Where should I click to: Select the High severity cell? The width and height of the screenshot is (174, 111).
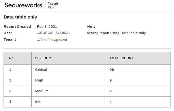69,80
